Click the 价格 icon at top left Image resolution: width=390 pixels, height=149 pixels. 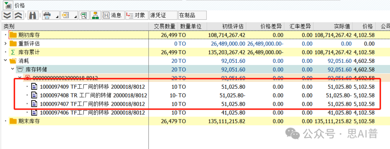pos(8,5)
